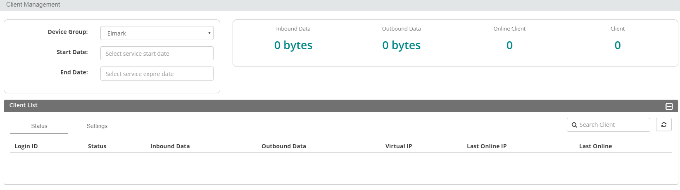Image resolution: width=680 pixels, height=190 pixels.
Task: Sort by Login ID column header
Action: pyautogui.click(x=26, y=146)
